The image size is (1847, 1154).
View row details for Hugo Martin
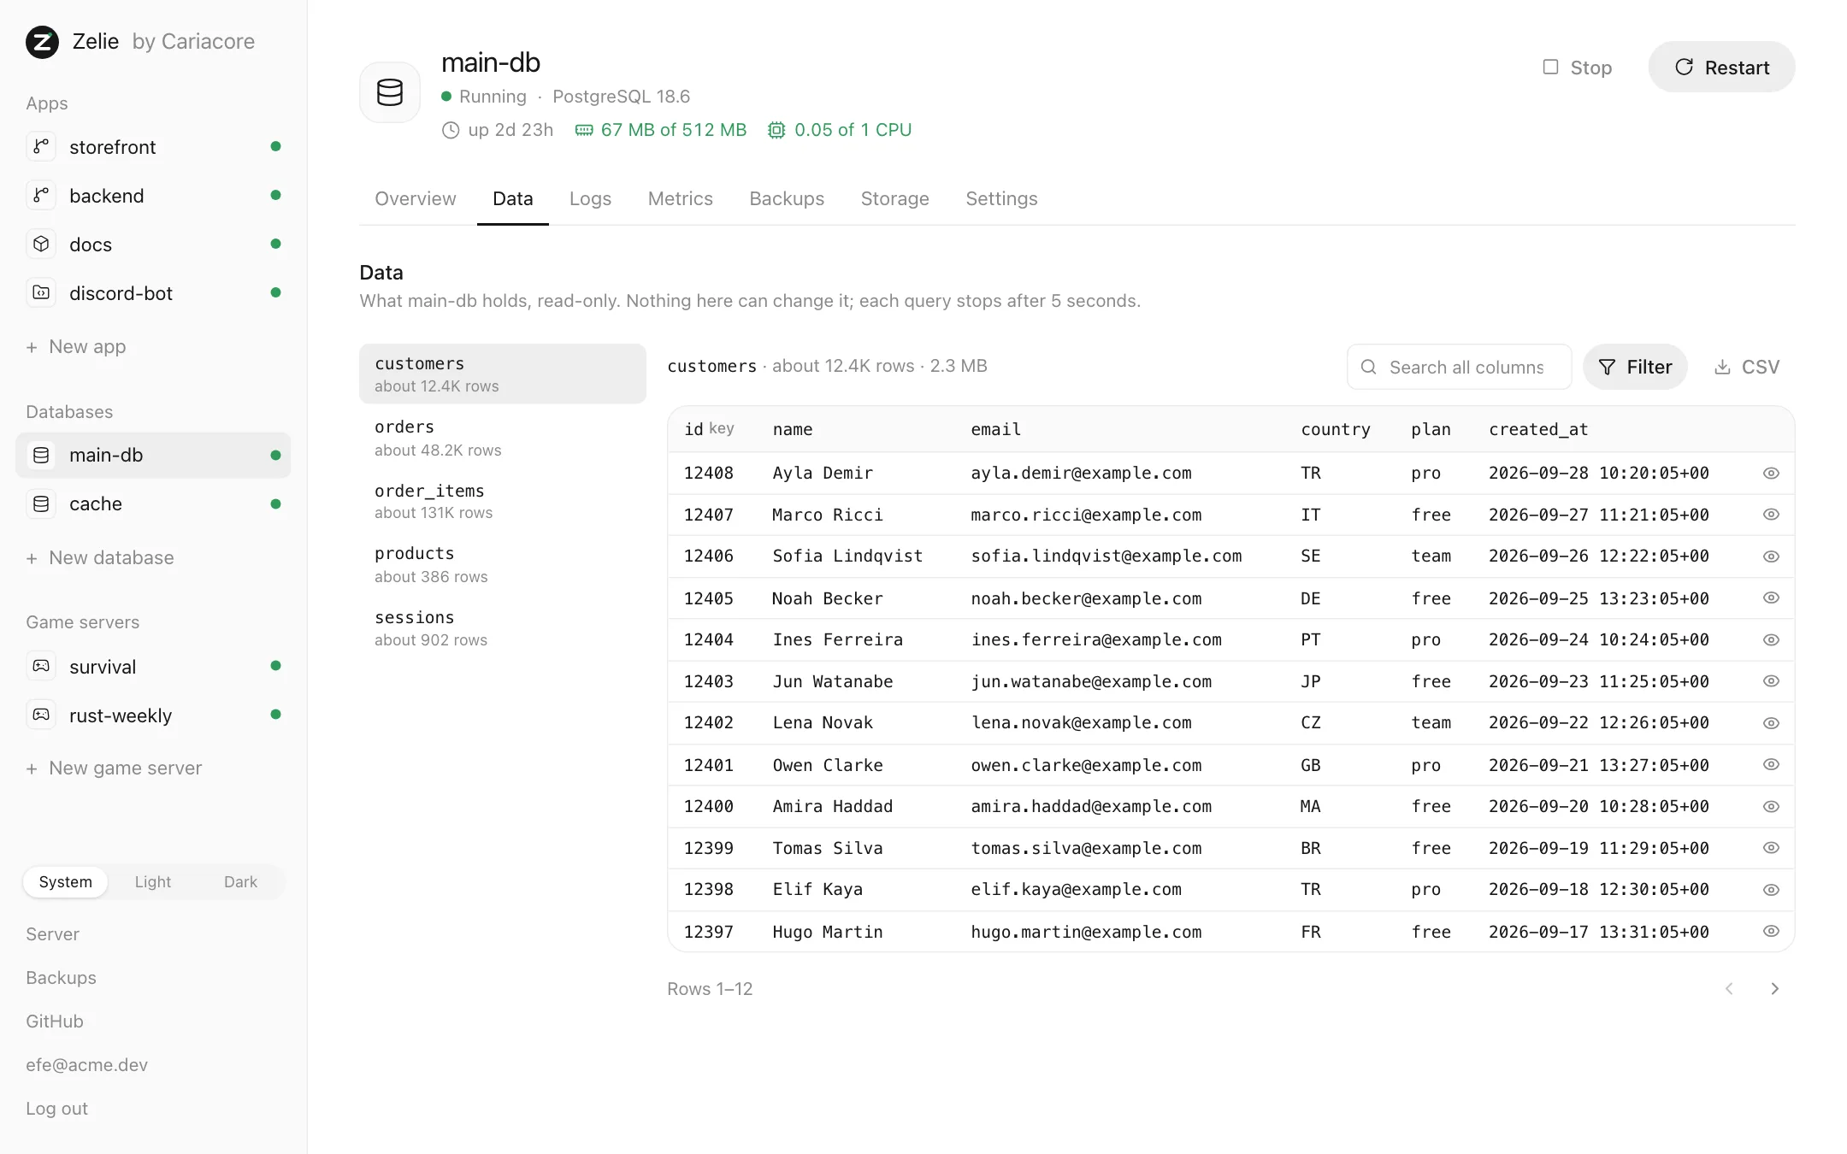tap(1771, 932)
